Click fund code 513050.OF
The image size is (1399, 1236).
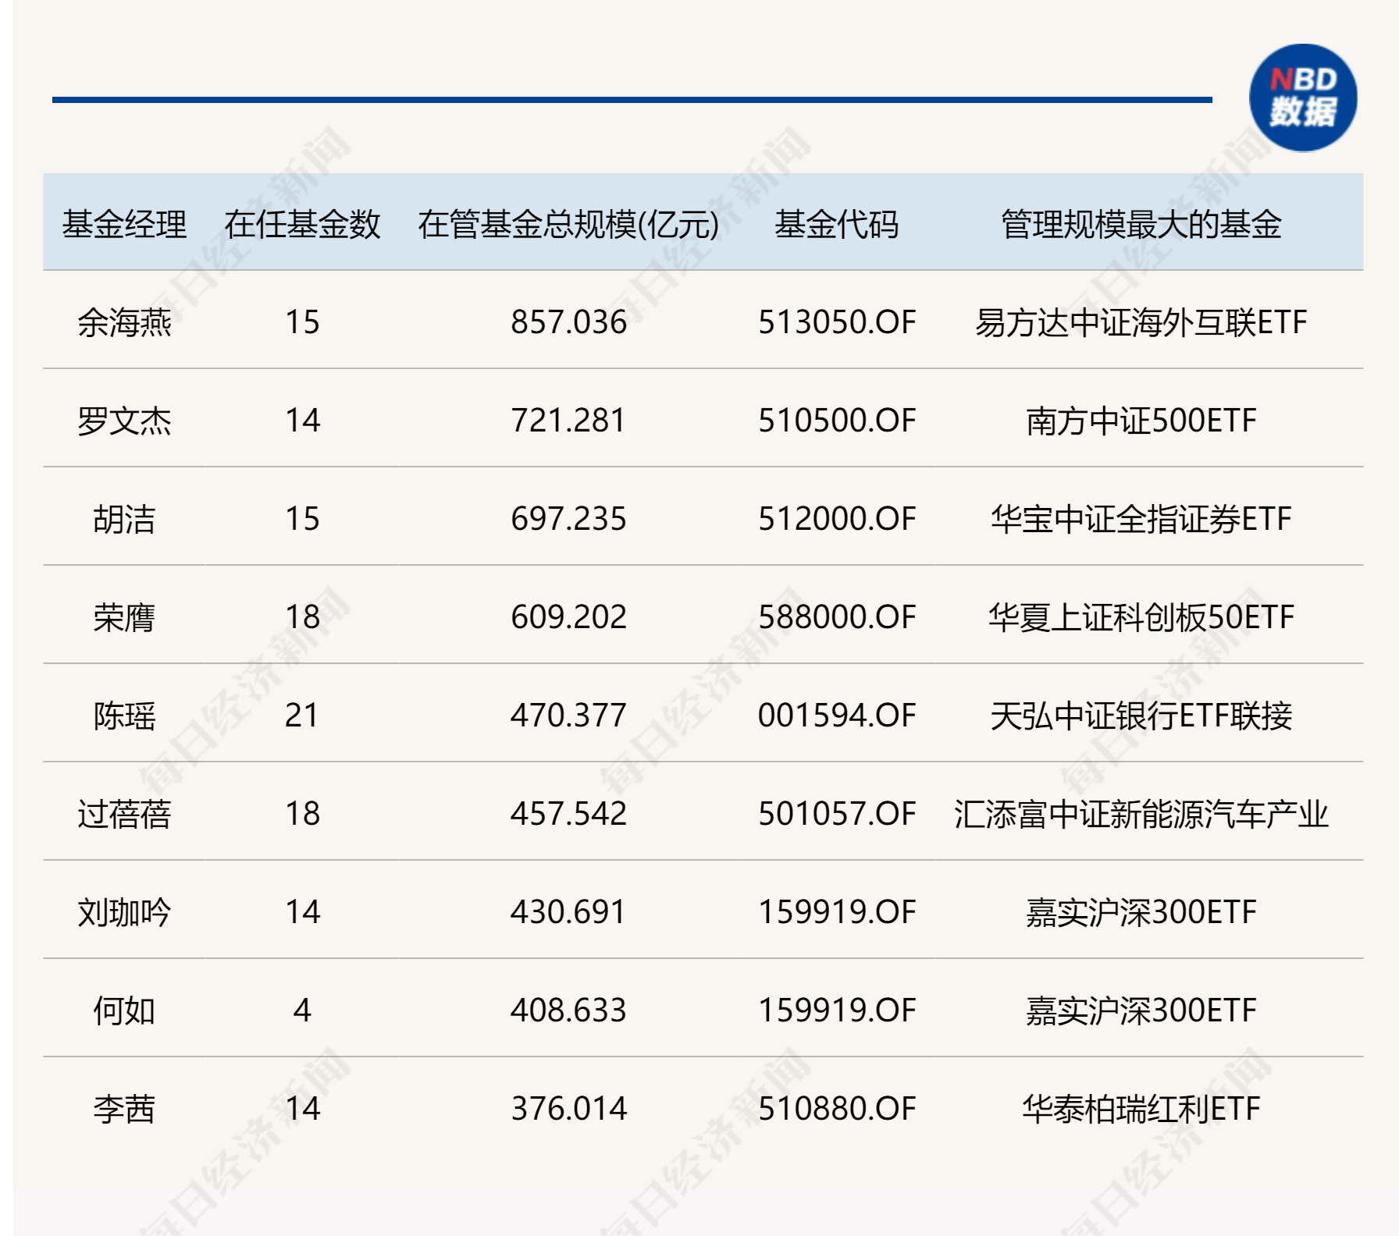coord(837,322)
